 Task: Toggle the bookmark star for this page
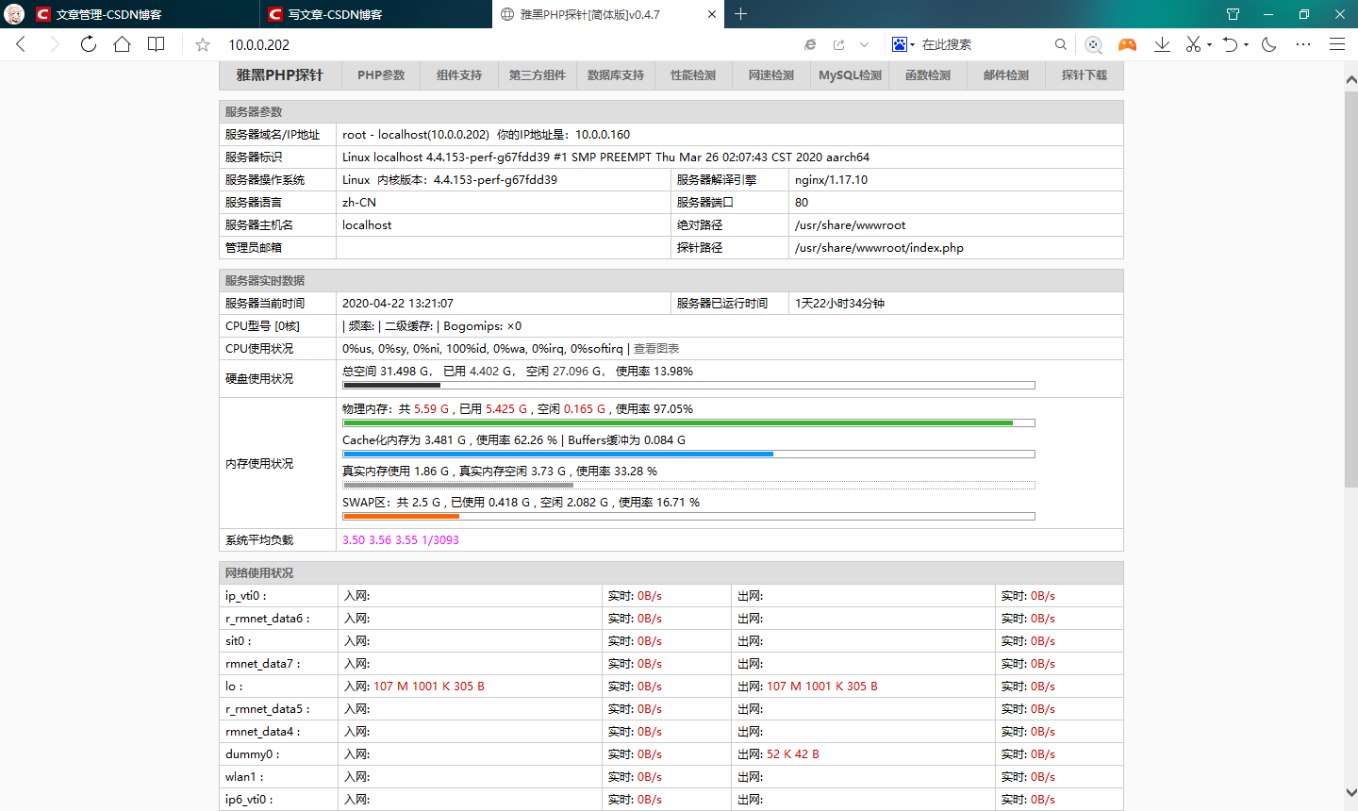[x=202, y=44]
